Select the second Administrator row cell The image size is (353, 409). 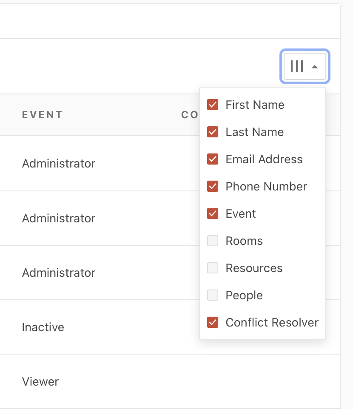point(59,218)
